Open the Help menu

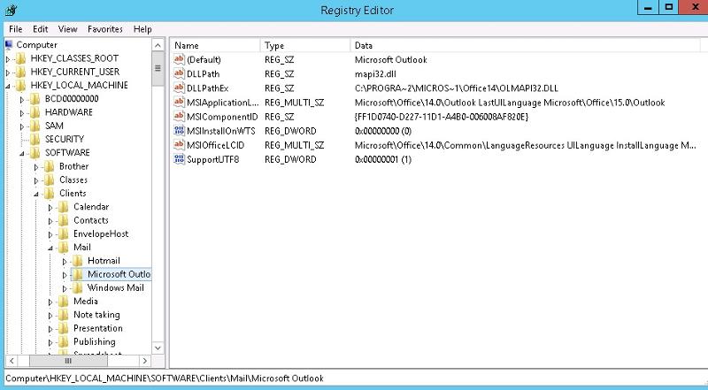click(142, 29)
